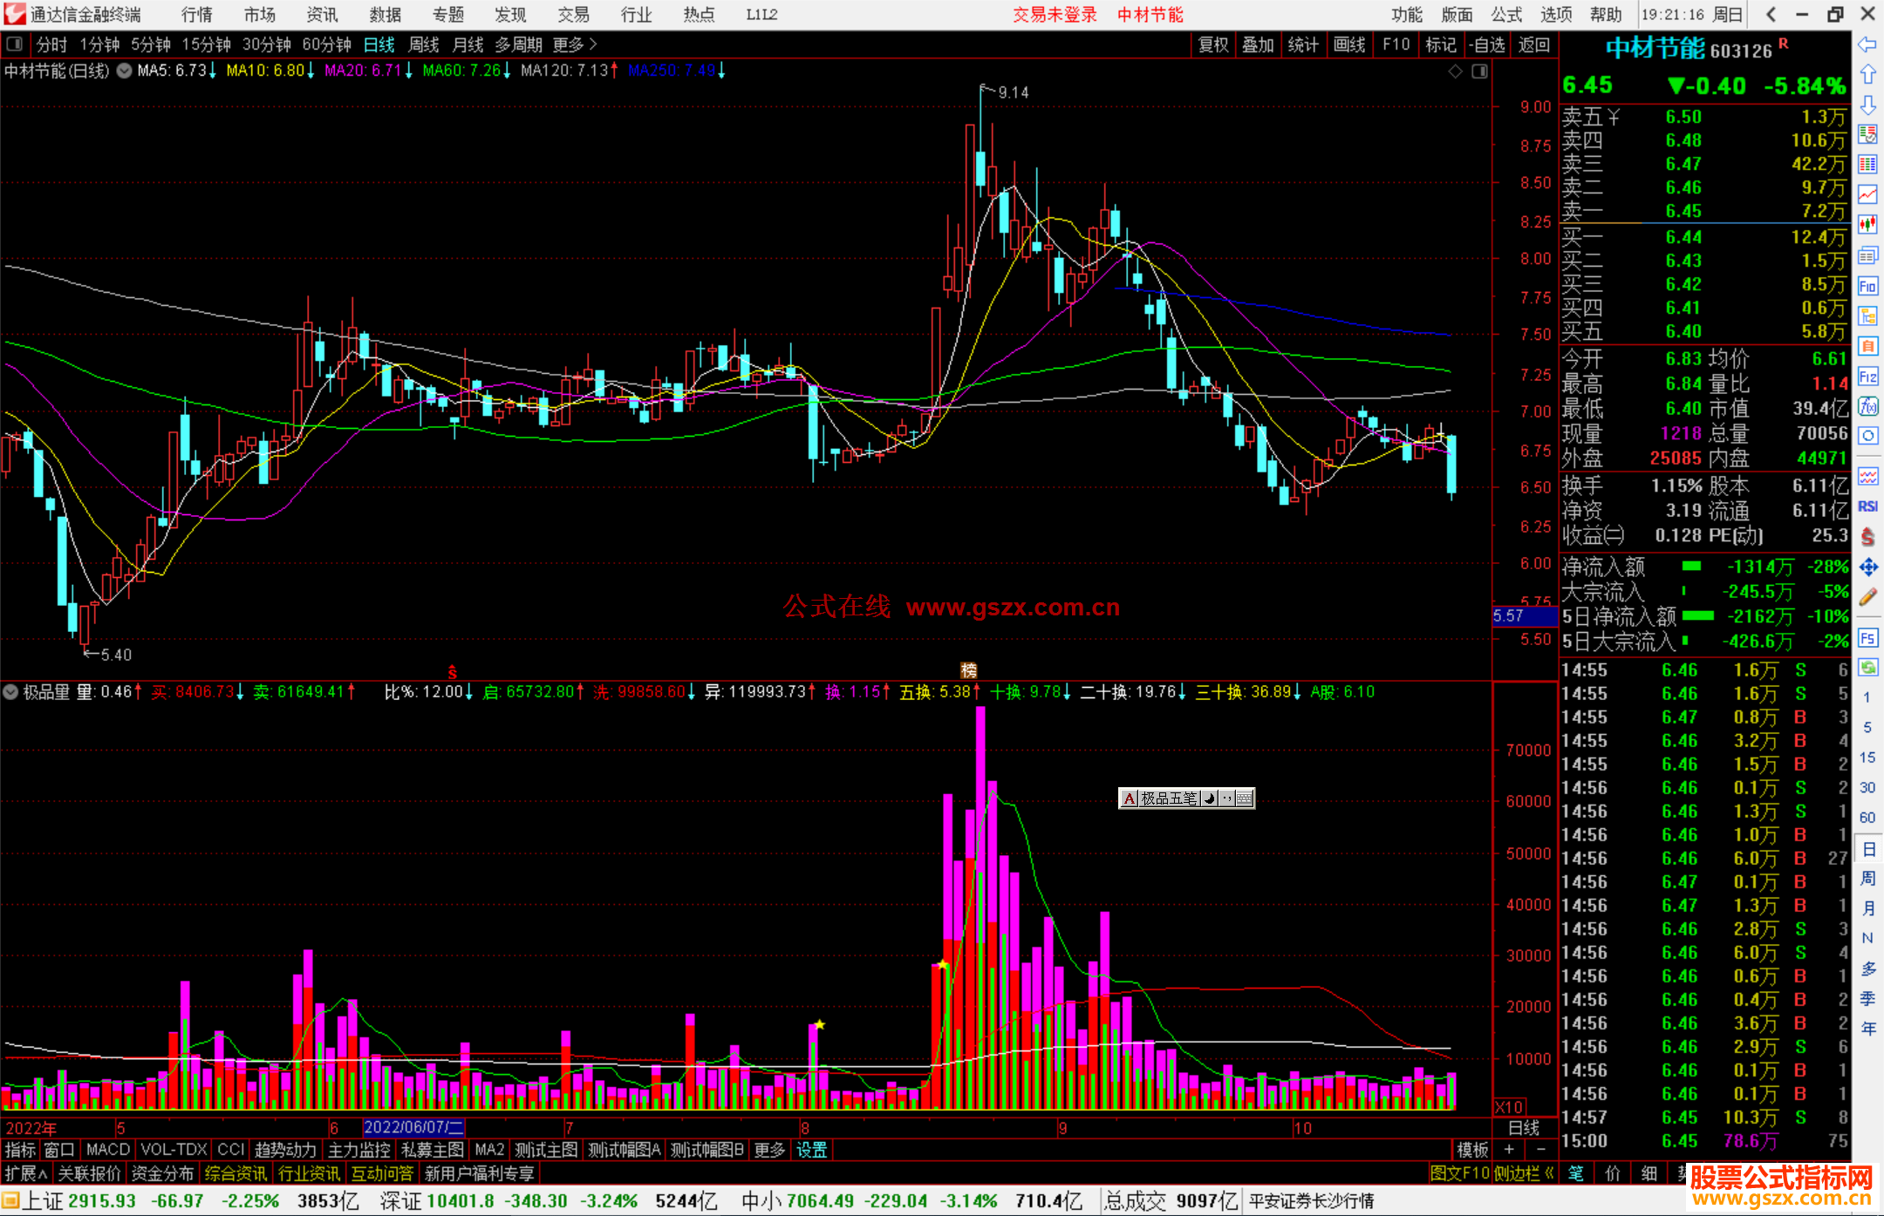Click the line chart icon in sidebar
Screen dimensions: 1884x1216
pos(1867,194)
